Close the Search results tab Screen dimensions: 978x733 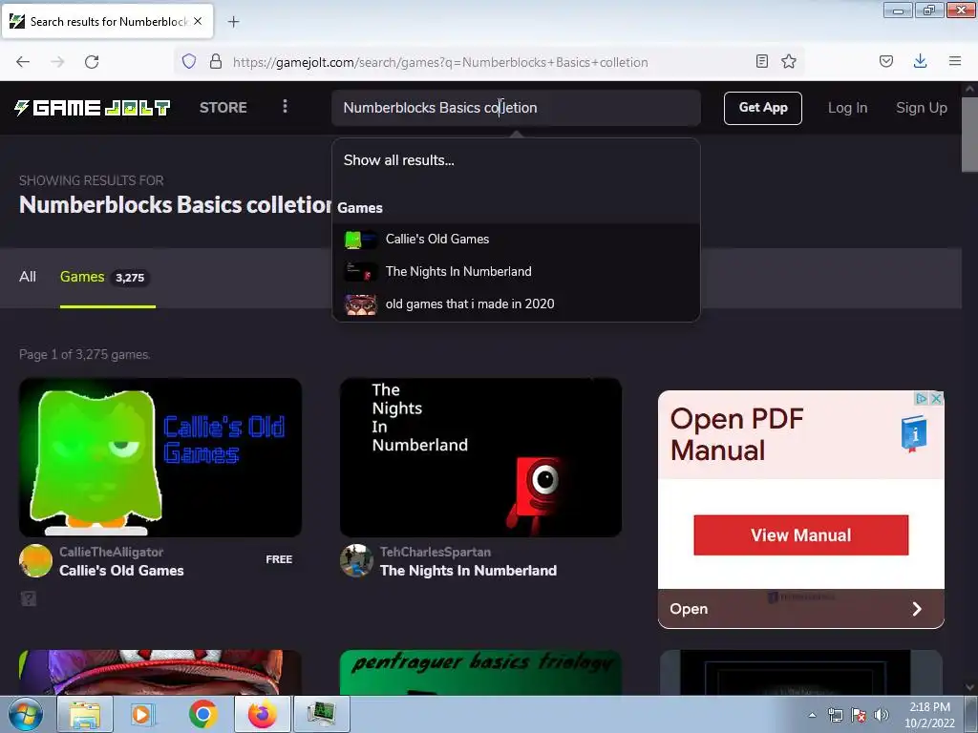(x=198, y=21)
